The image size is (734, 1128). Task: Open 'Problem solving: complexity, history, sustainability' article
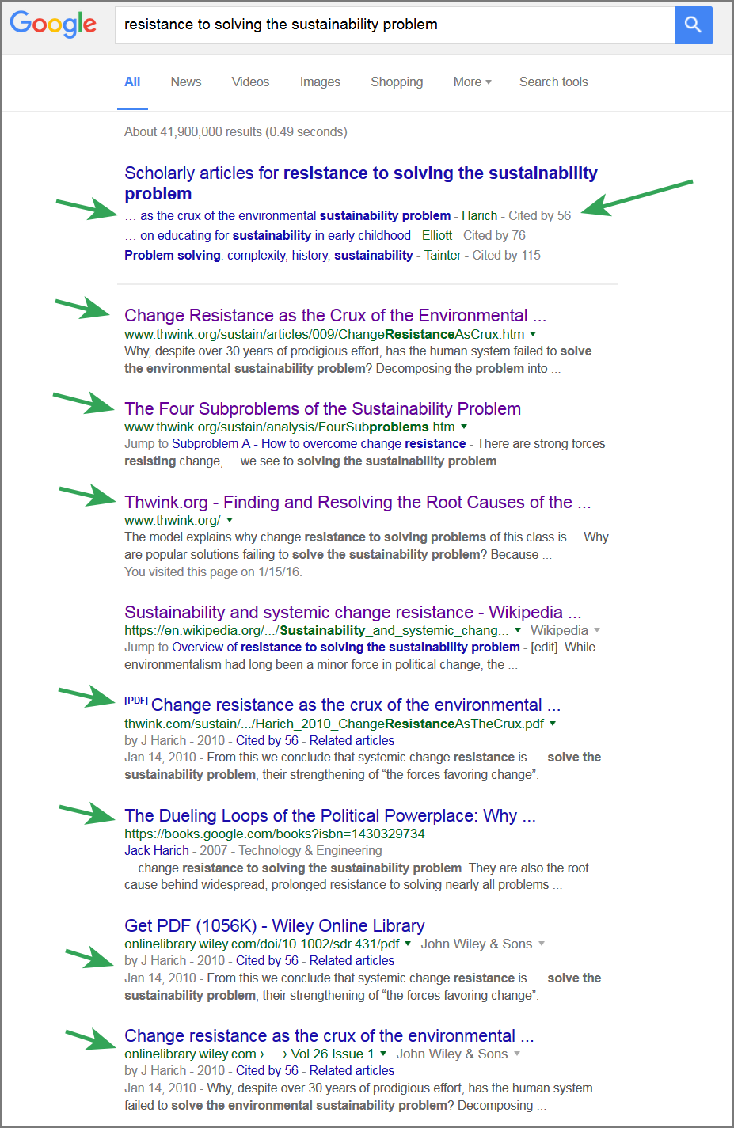(x=268, y=255)
